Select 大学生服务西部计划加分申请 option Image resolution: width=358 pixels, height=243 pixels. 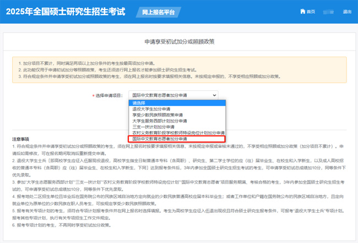[x=160, y=121]
